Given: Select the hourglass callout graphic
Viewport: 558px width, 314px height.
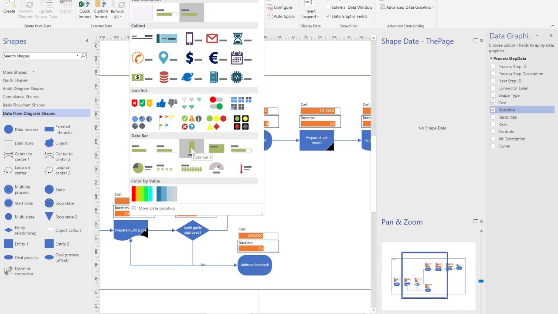Looking at the screenshot, I should coord(242,39).
